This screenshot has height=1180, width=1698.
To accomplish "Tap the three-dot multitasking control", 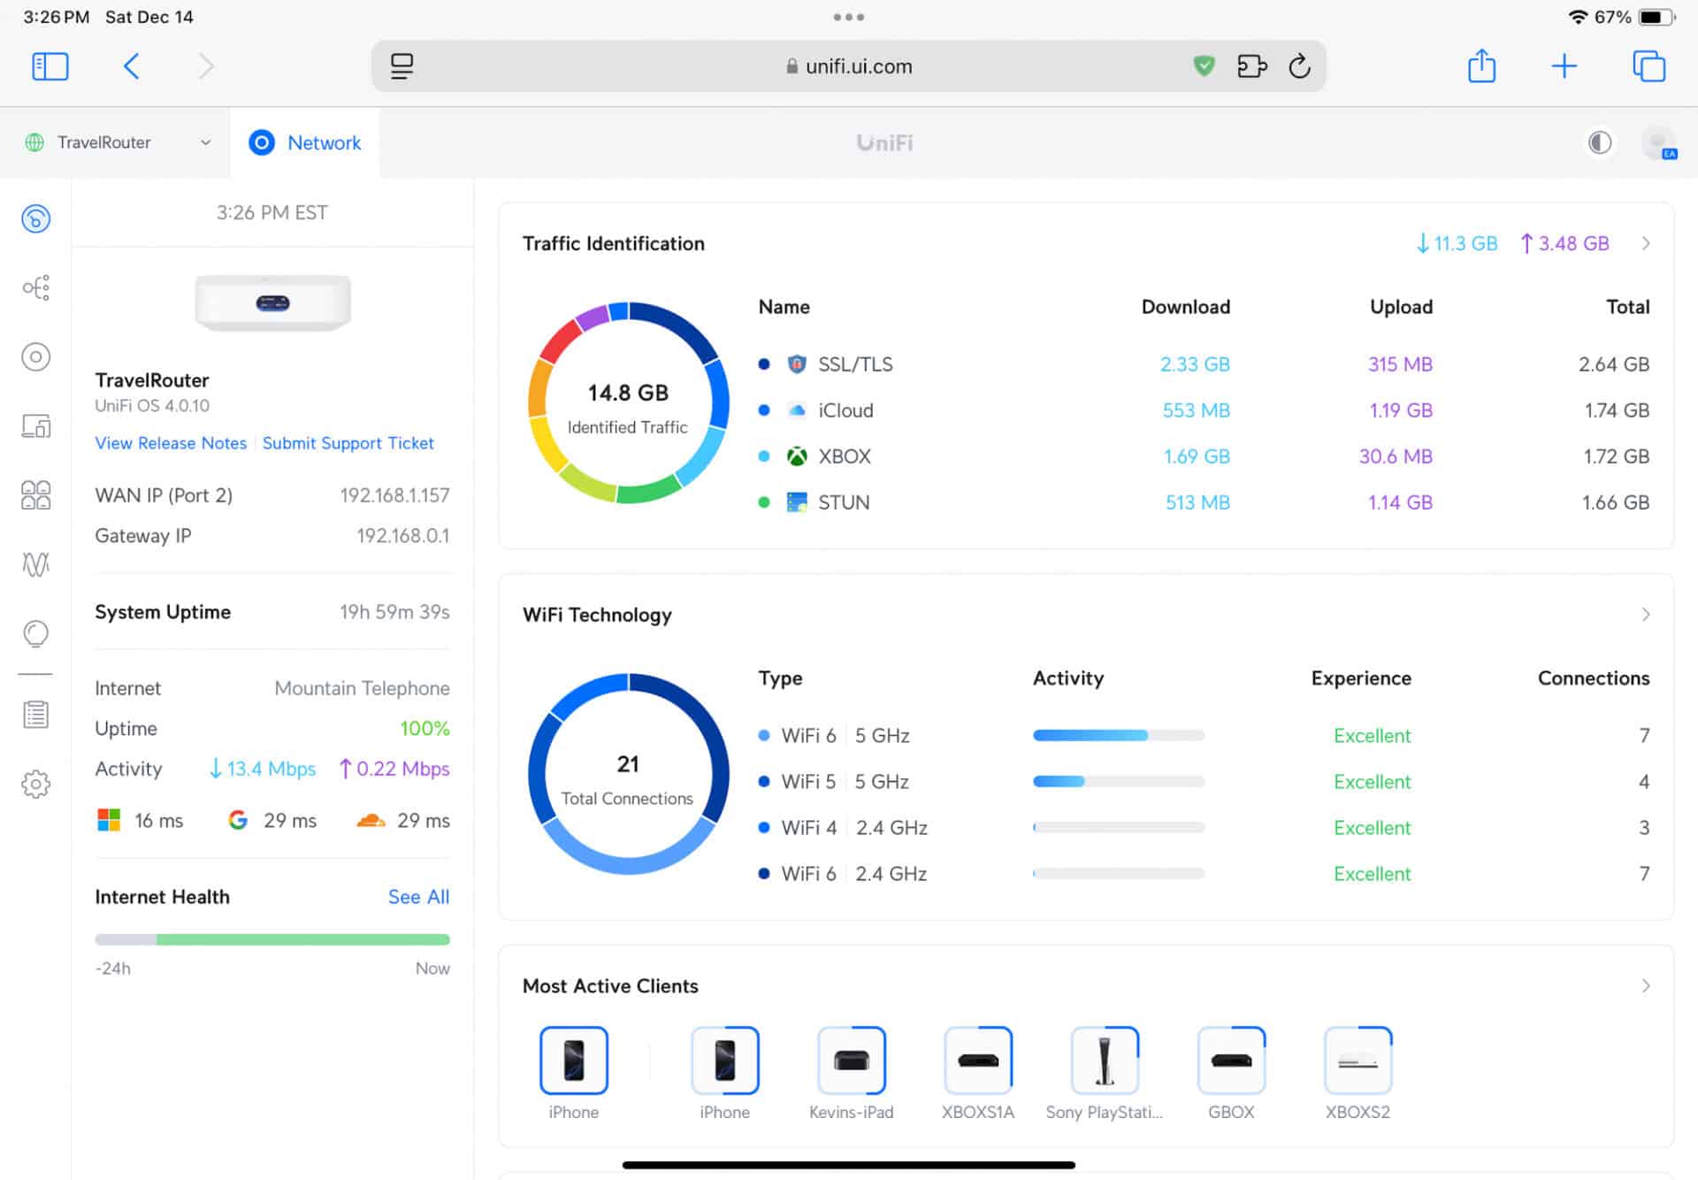I will (x=848, y=17).
